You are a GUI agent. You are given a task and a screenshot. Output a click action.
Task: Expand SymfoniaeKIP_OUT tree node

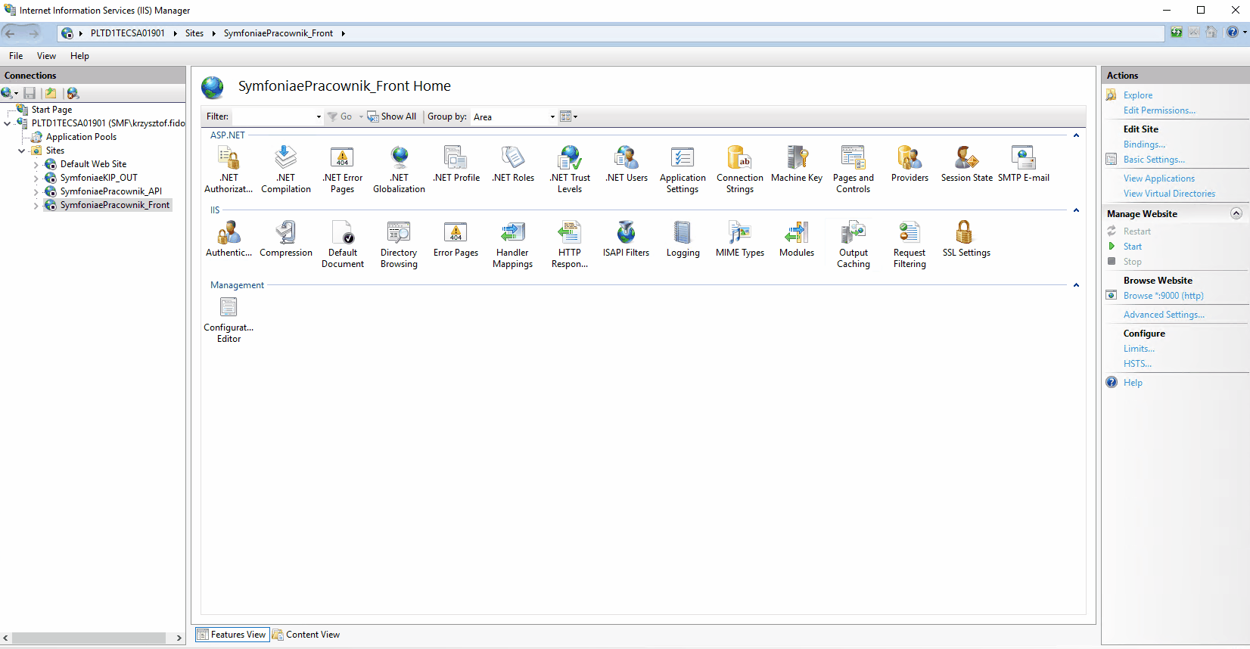36,178
